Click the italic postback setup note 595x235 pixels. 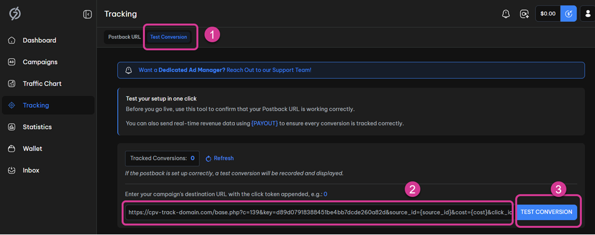coord(234,174)
